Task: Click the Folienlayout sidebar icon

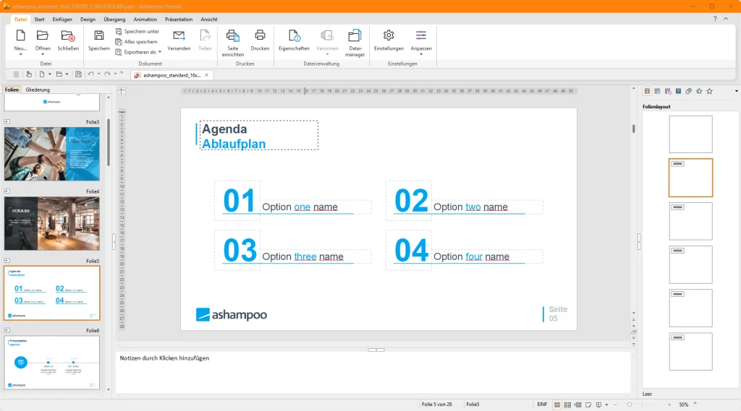Action: click(x=647, y=91)
